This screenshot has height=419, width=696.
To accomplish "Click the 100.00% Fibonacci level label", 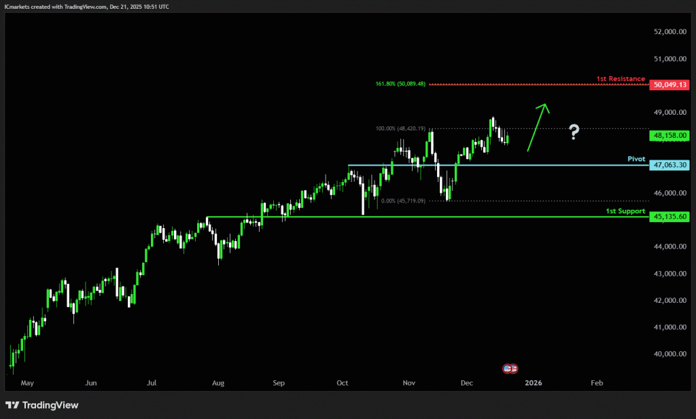I will click(400, 128).
